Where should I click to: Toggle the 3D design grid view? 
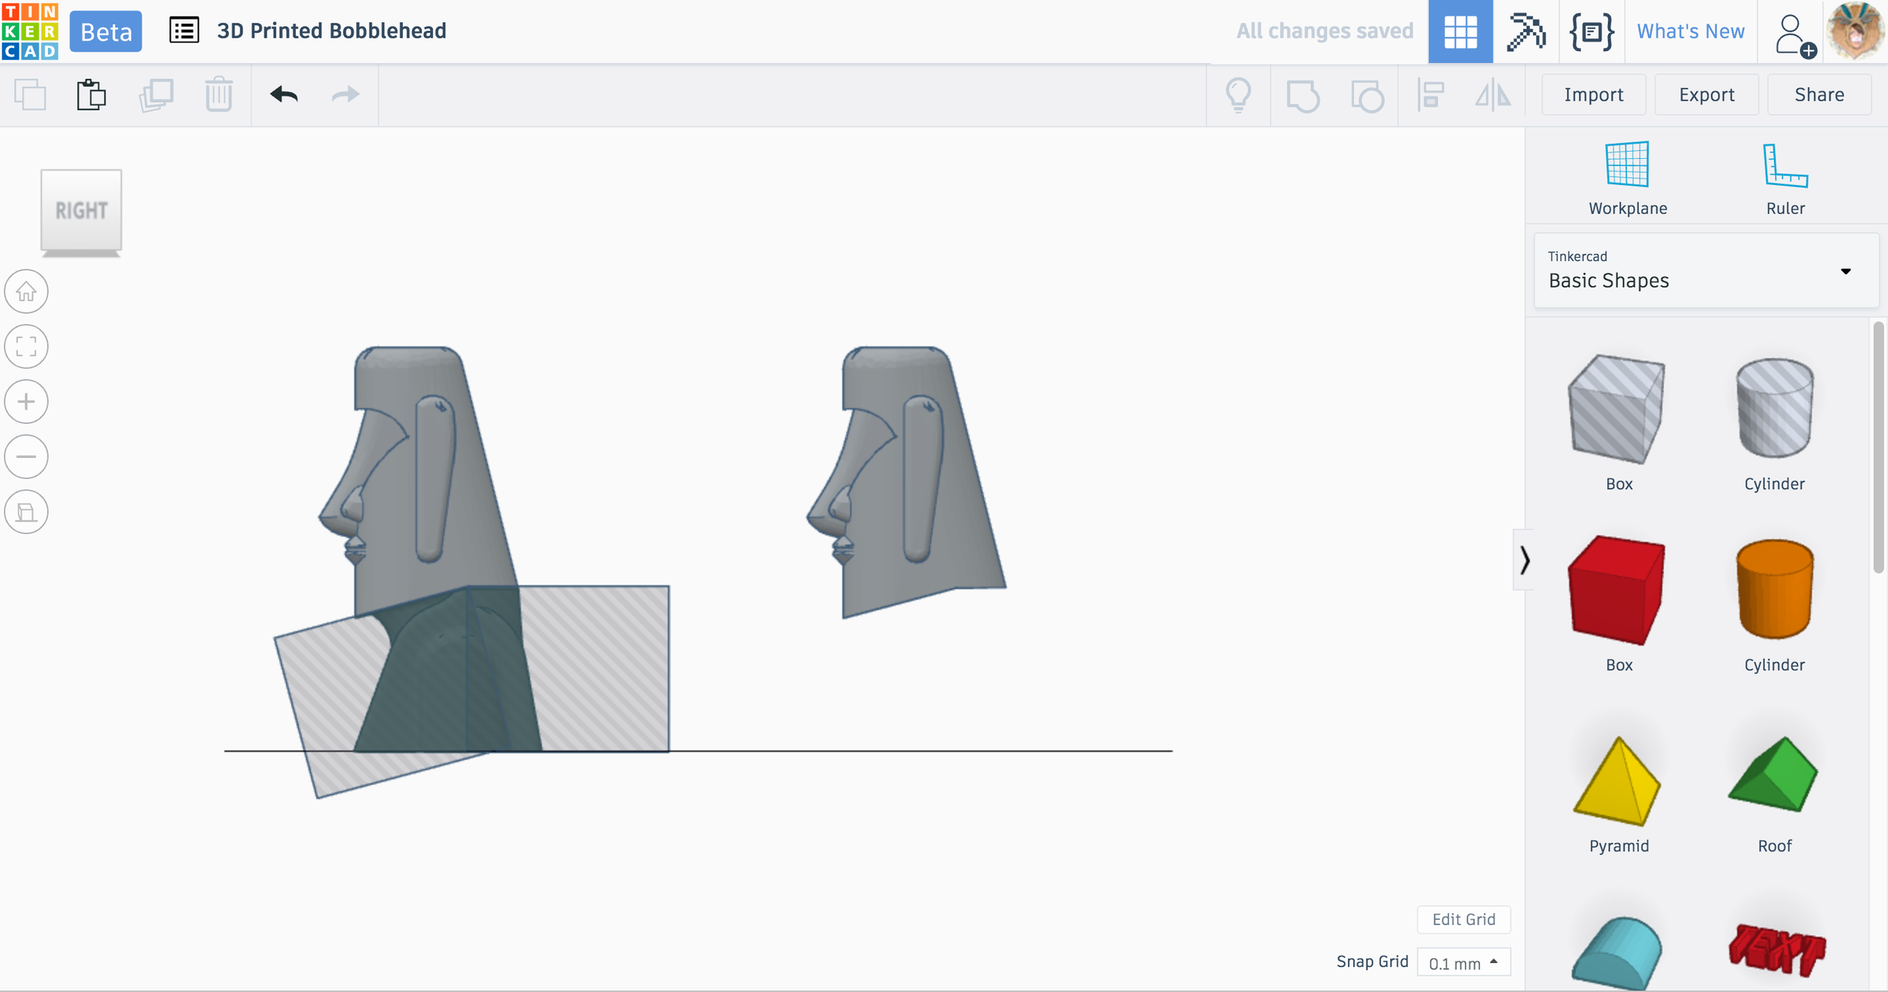click(x=1460, y=31)
